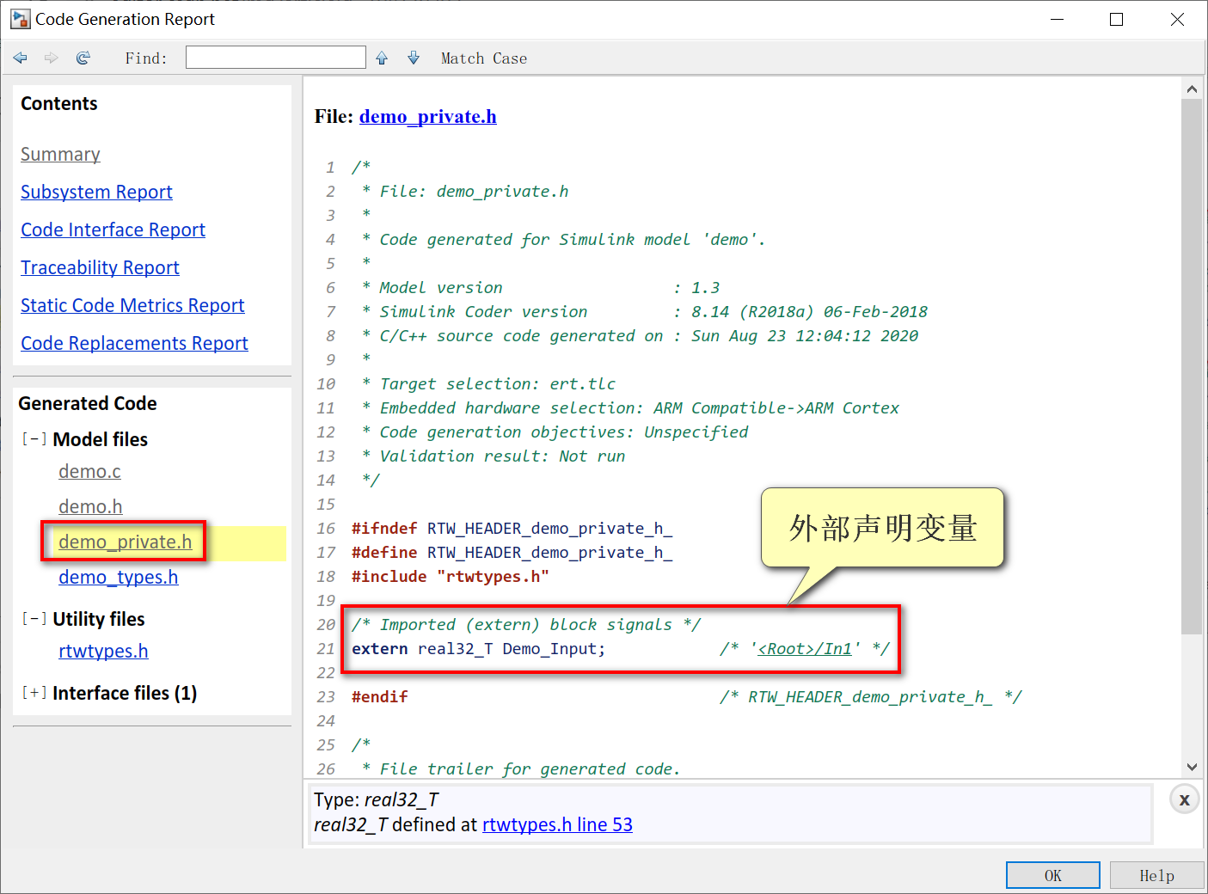Maximize the Code Generation Report window
Screen dimensions: 1208x894
pyautogui.click(x=1116, y=19)
